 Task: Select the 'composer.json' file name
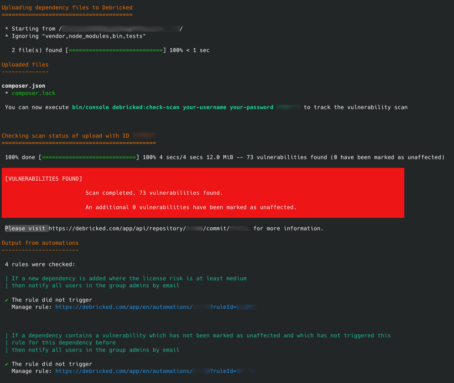tap(23, 86)
